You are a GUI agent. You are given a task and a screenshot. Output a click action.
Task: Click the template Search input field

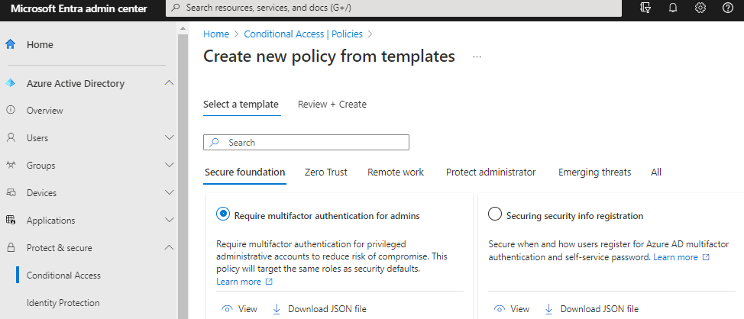[x=315, y=143]
